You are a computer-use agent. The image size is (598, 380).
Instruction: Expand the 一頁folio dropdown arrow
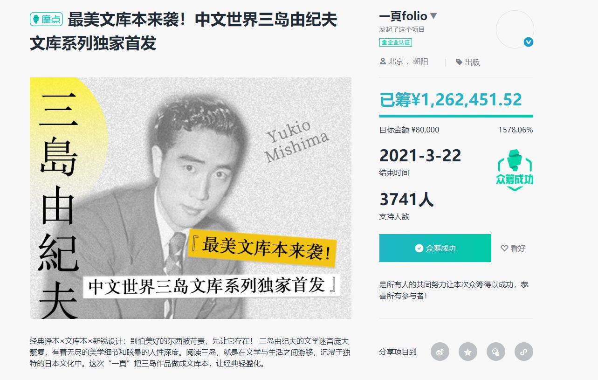pos(433,16)
